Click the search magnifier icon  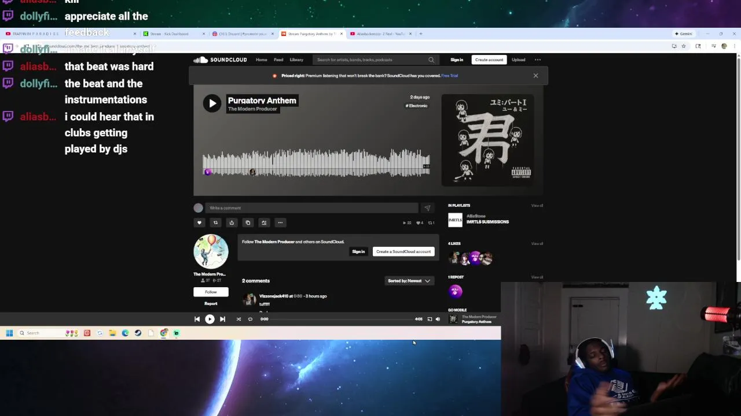click(431, 60)
